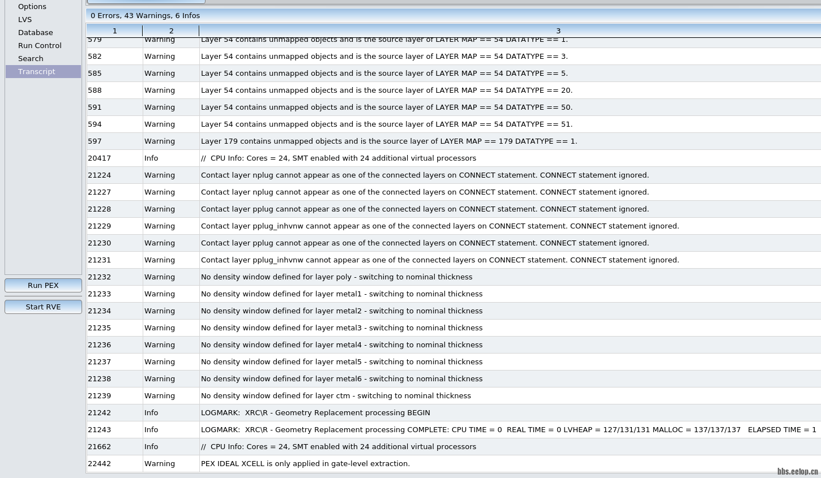Click column header 2 in table

tap(171, 31)
